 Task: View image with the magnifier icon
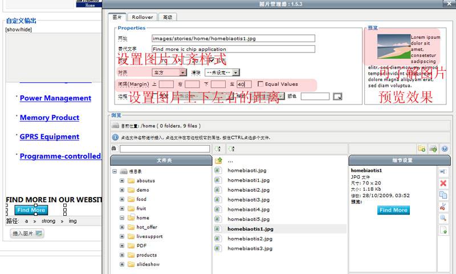[x=443, y=218]
